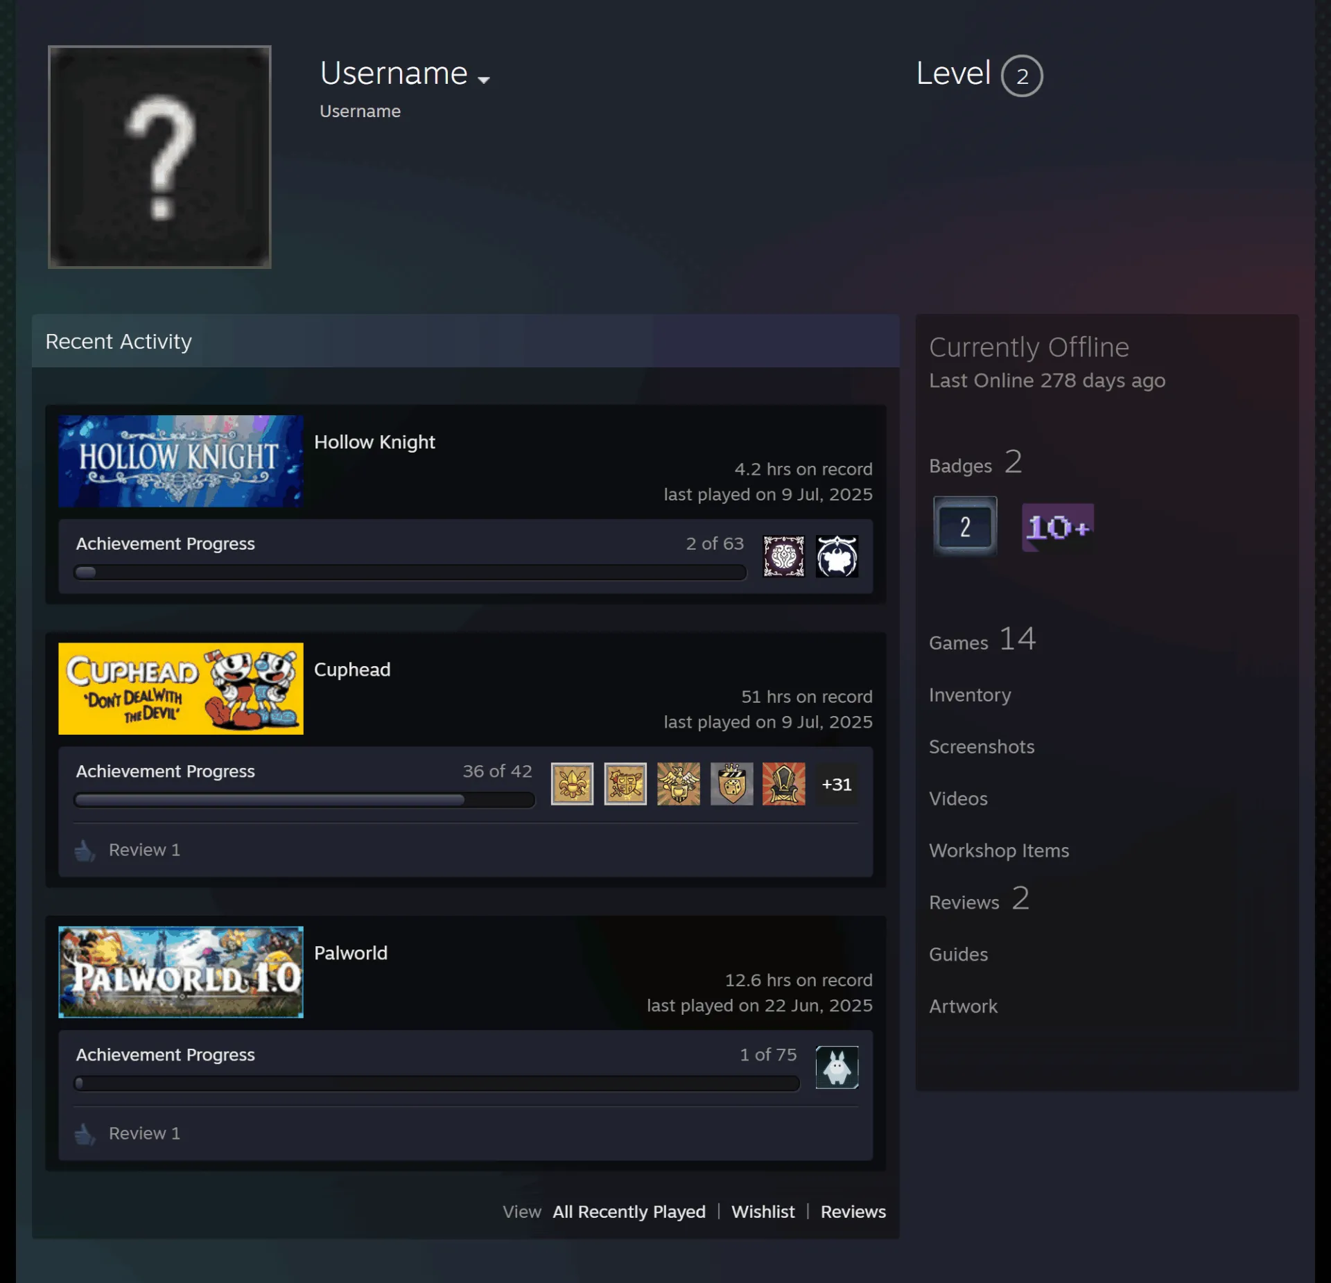This screenshot has width=1331, height=1283.
Task: Show the +31 more Cuphead achievements
Action: pyautogui.click(x=837, y=784)
